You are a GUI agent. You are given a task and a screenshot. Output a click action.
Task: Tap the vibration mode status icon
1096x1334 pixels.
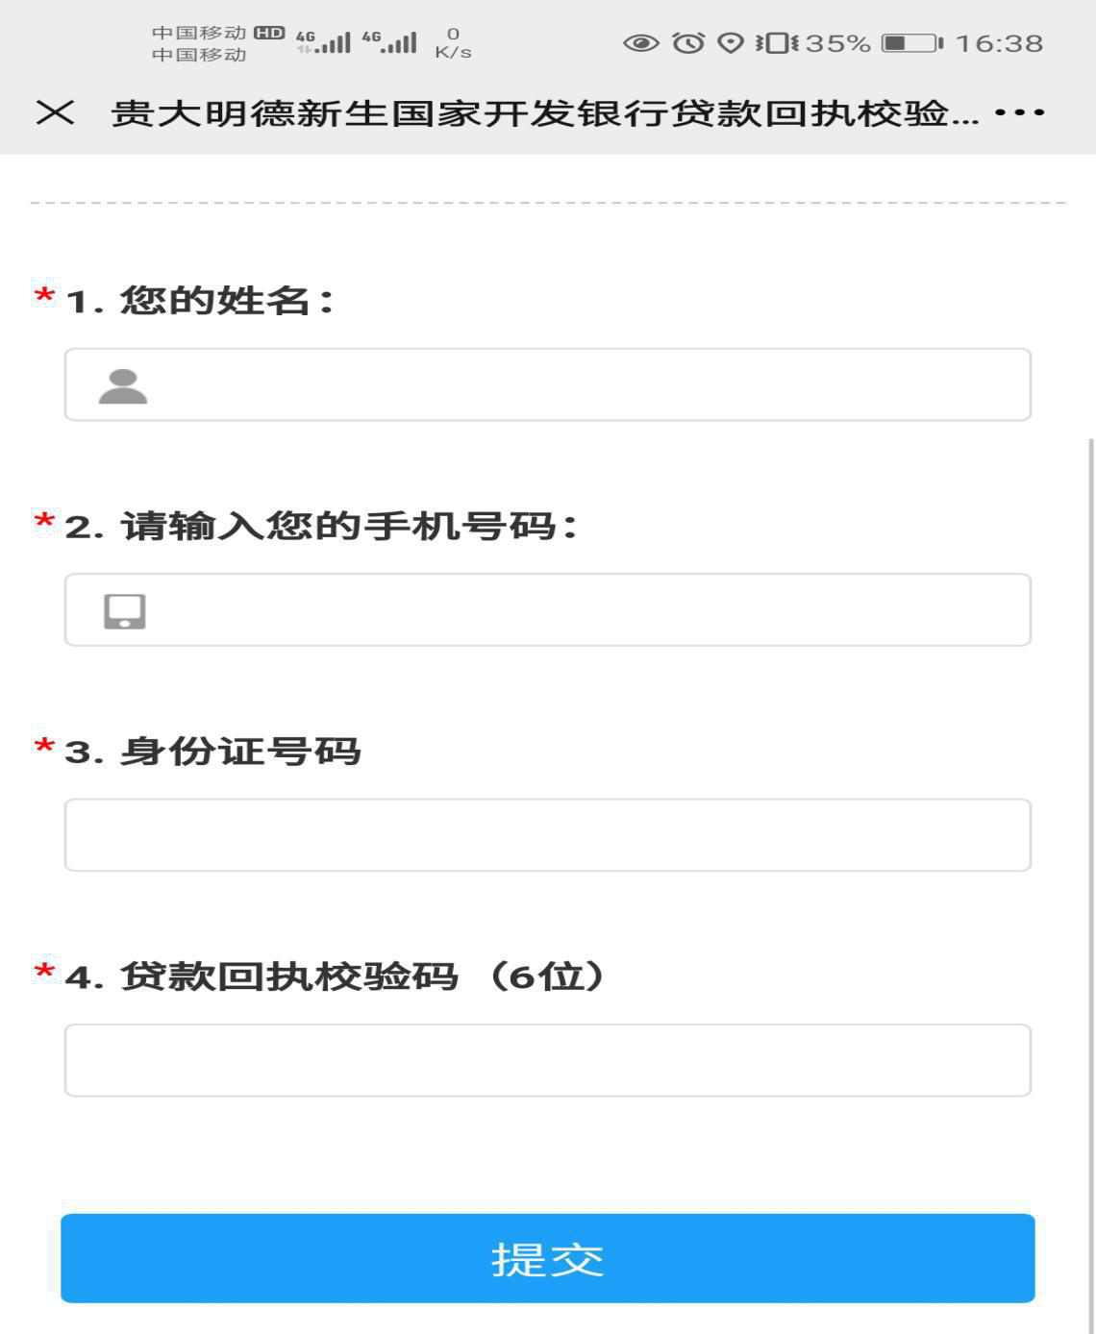[x=776, y=43]
